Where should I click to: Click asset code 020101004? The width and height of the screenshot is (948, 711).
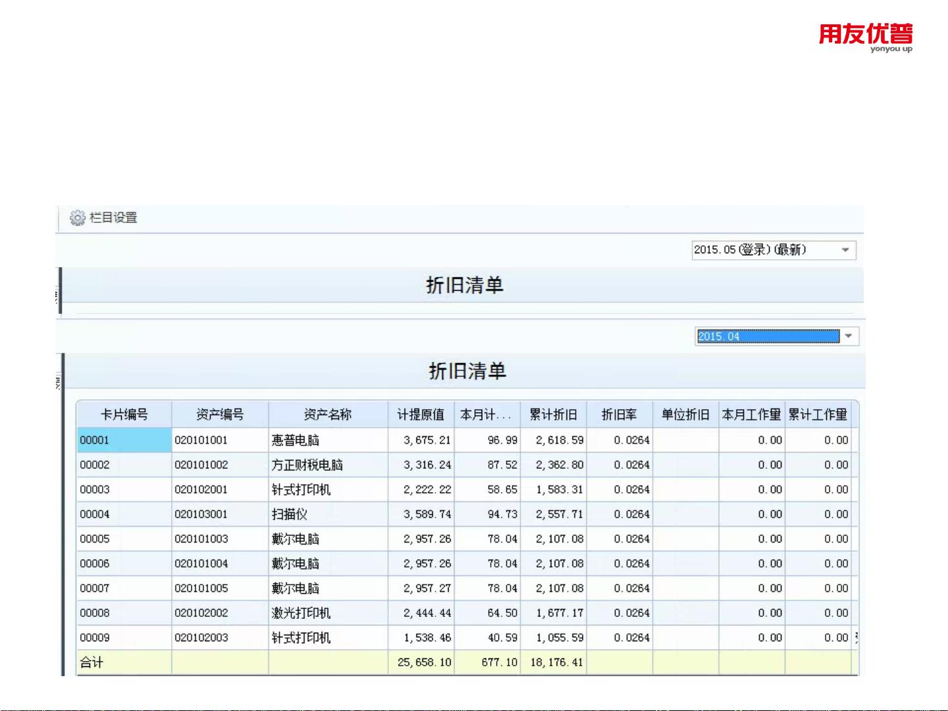(x=201, y=564)
